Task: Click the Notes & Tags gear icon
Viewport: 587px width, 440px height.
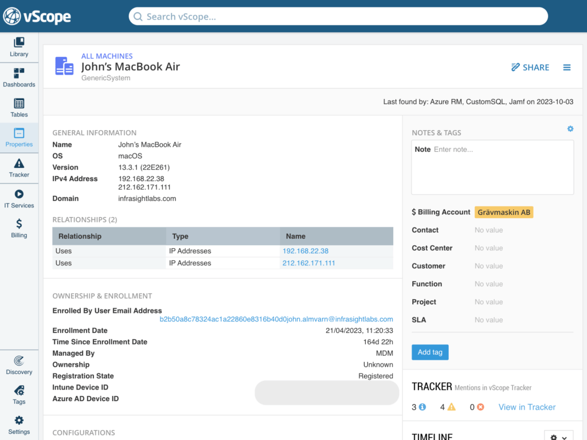Action: [x=570, y=129]
